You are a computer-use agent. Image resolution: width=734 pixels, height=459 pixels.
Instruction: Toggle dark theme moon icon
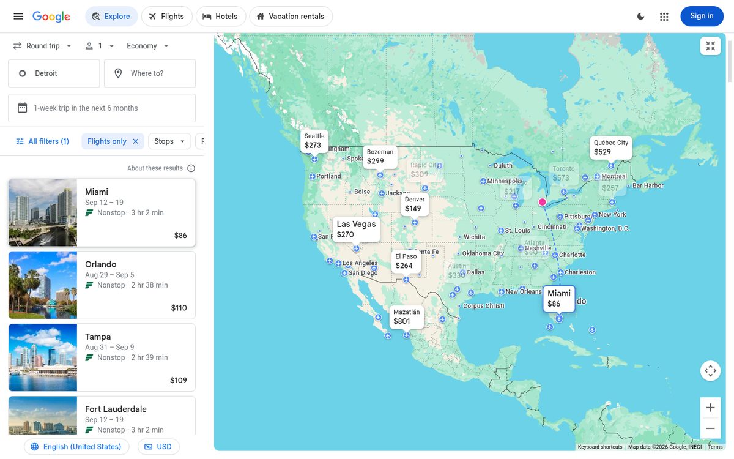641,17
